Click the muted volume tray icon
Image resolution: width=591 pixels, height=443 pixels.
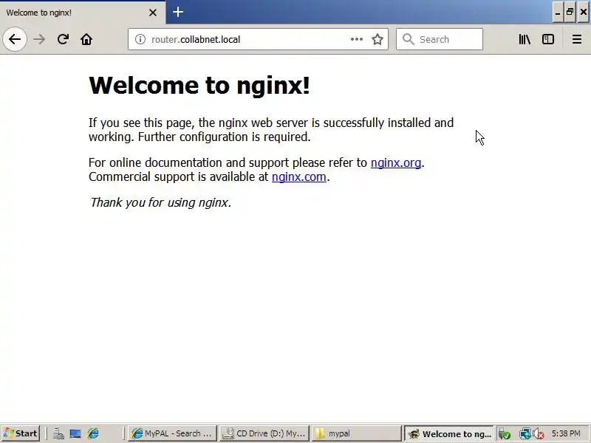(x=539, y=434)
